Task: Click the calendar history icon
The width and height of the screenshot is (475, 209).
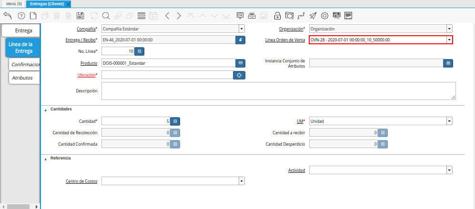Action: click(153, 16)
